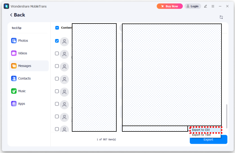Open the feedback edit pencil icon

tap(205, 6)
